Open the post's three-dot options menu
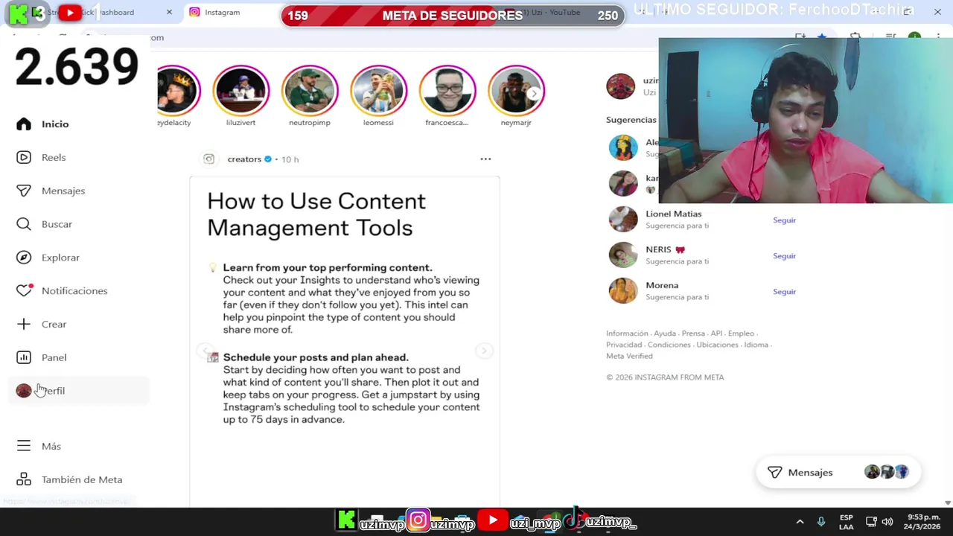Screen dimensions: 953x536 pyautogui.click(x=485, y=159)
